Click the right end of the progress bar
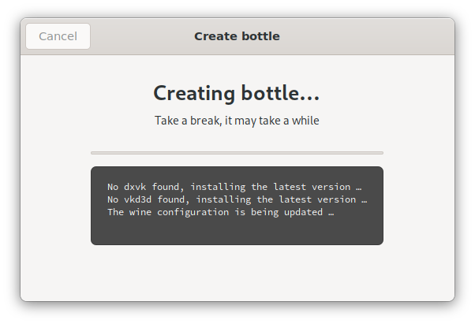The image size is (475, 324). point(380,152)
